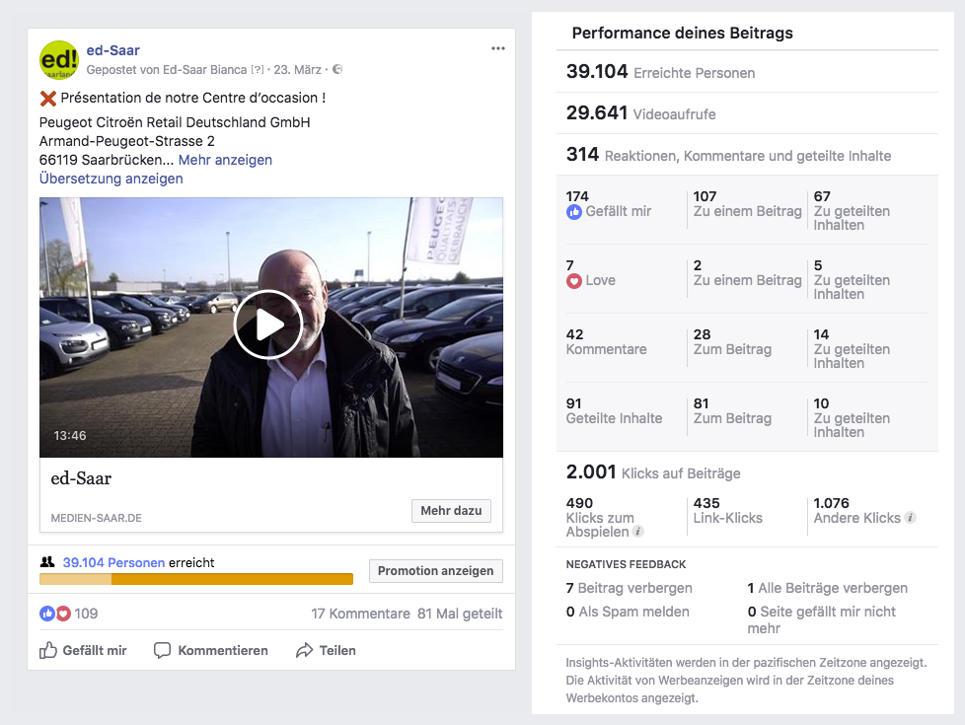Click 28 Zum Beitrag comments cell
965x725 pixels.
tap(732, 342)
